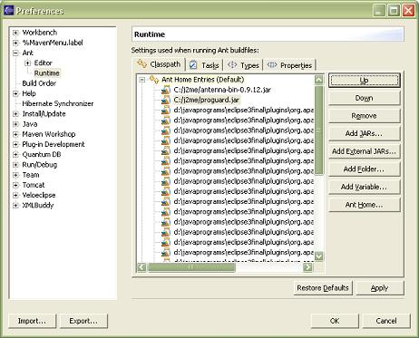The width and height of the screenshot is (419, 338).
Task: Select the Tomcat tree item label
Action: [34, 185]
